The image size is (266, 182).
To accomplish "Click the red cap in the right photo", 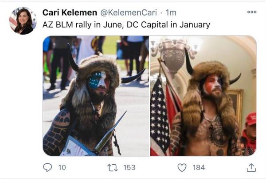I will click(x=250, y=119).
